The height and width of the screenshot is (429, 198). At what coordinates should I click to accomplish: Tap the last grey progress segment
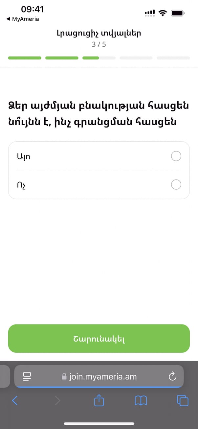click(x=173, y=58)
